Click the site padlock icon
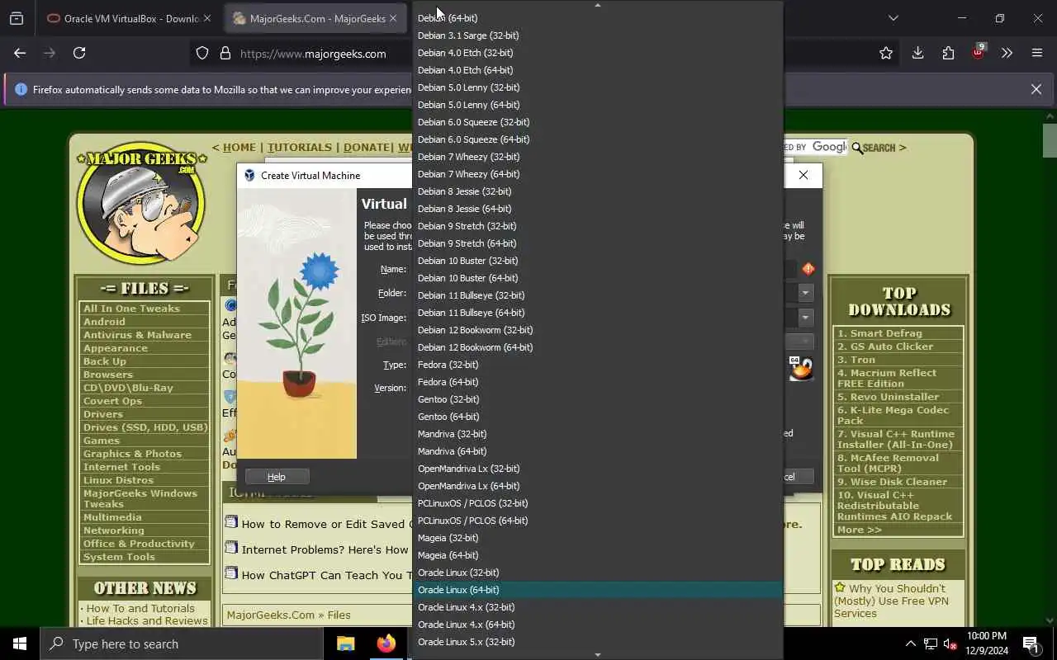Image resolution: width=1057 pixels, height=660 pixels. (x=225, y=53)
